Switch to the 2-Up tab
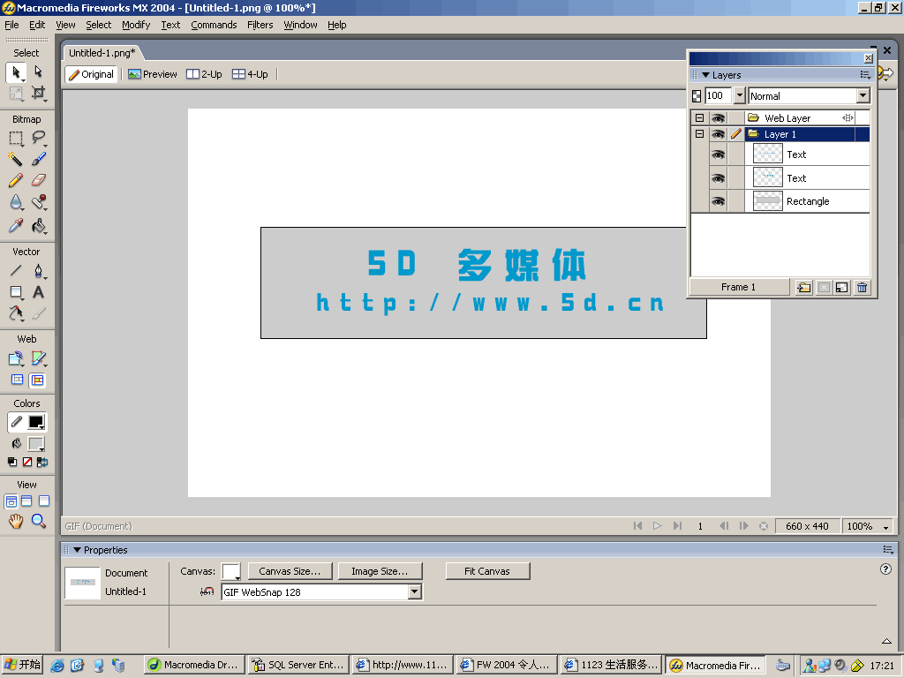Image resolution: width=904 pixels, height=678 pixels. click(204, 74)
